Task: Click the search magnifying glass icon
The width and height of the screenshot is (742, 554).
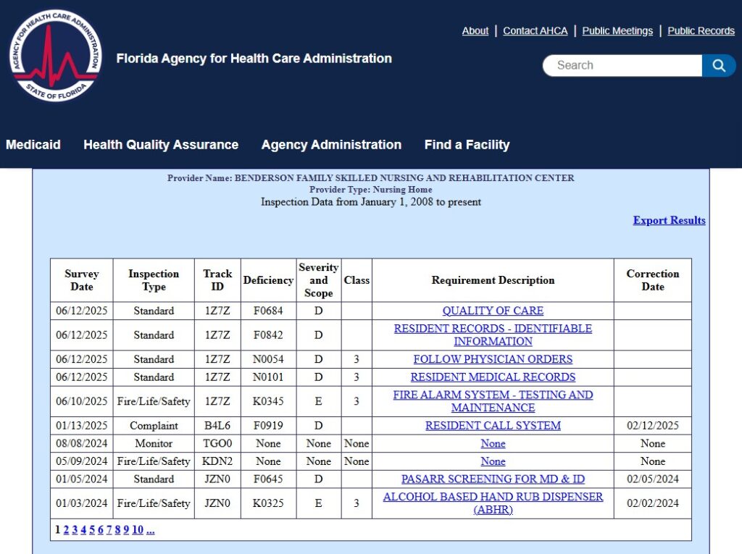Action: [718, 65]
